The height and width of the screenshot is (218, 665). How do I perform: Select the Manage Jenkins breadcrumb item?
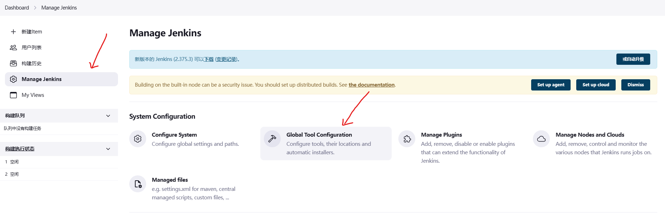point(59,8)
